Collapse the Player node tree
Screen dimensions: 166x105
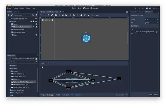(9, 21)
